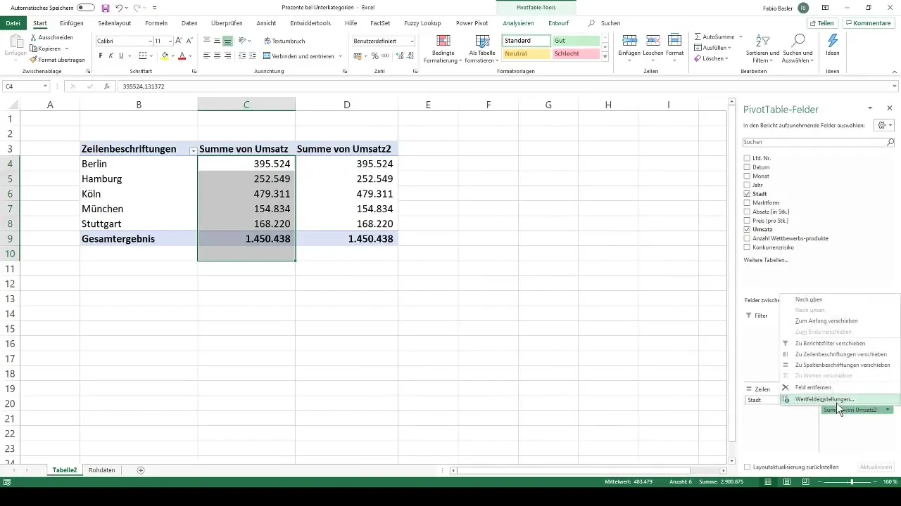Open the Formeln ribbon tab

point(156,22)
